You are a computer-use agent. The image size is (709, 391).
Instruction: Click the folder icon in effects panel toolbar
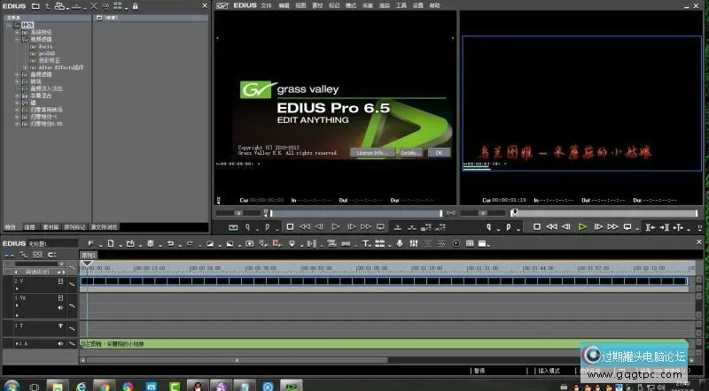(x=35, y=6)
